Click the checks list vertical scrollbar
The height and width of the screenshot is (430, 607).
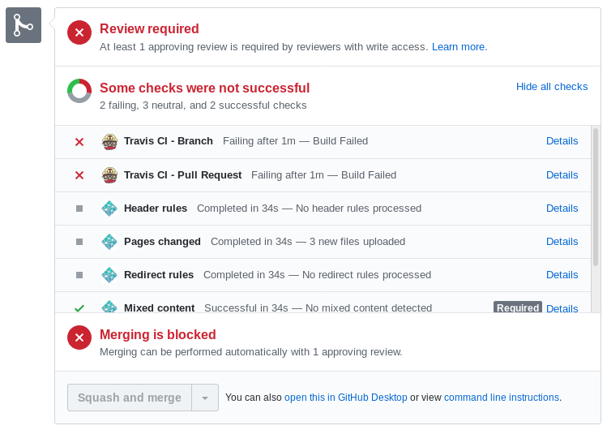click(596, 197)
